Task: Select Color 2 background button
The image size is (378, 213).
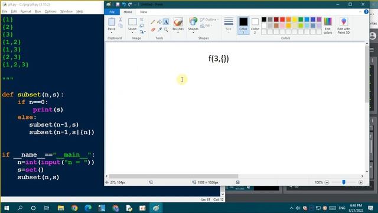Action: 255,25
